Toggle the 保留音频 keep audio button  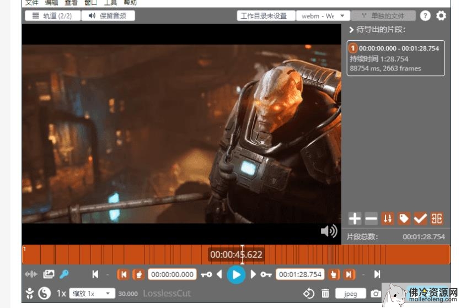coord(108,15)
